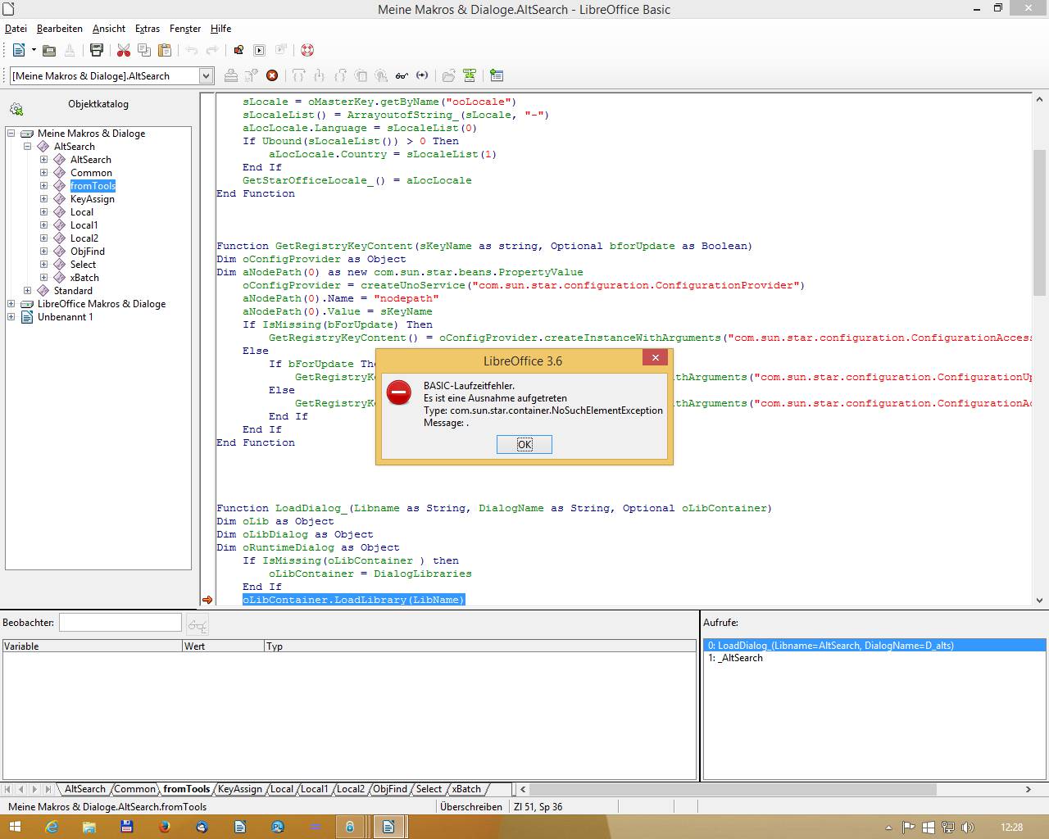Select the ObjFind module in Objektkatalog
This screenshot has height=839, width=1049.
pyautogui.click(x=87, y=252)
